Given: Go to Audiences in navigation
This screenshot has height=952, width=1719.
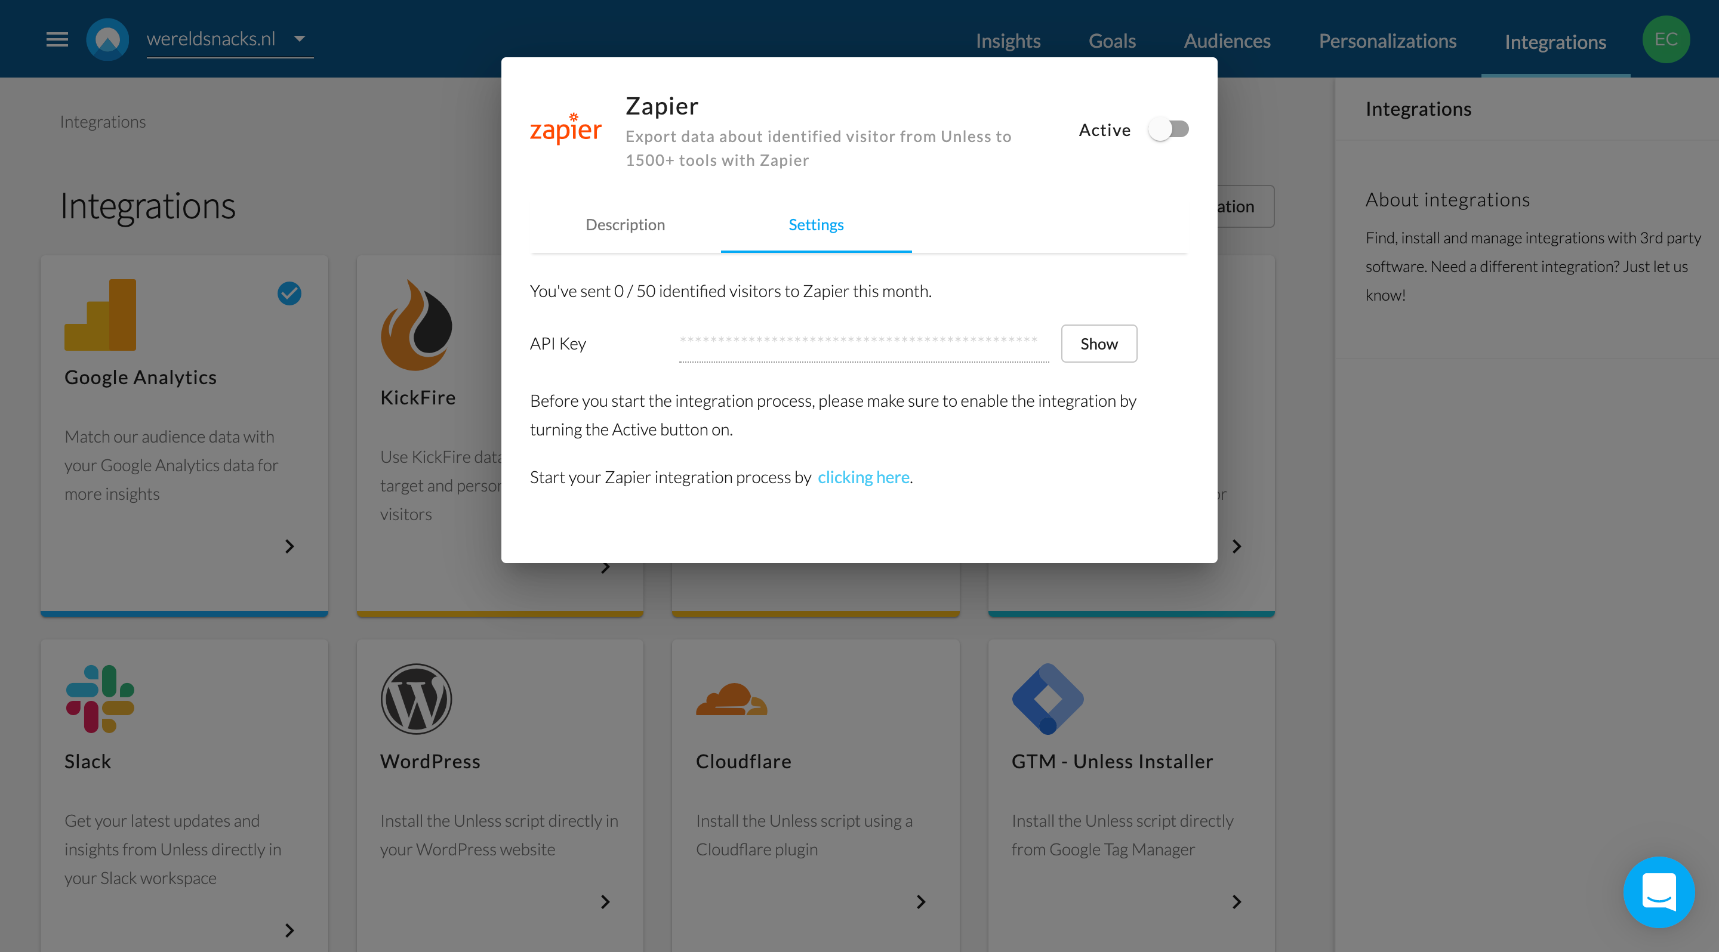Looking at the screenshot, I should [1227, 41].
